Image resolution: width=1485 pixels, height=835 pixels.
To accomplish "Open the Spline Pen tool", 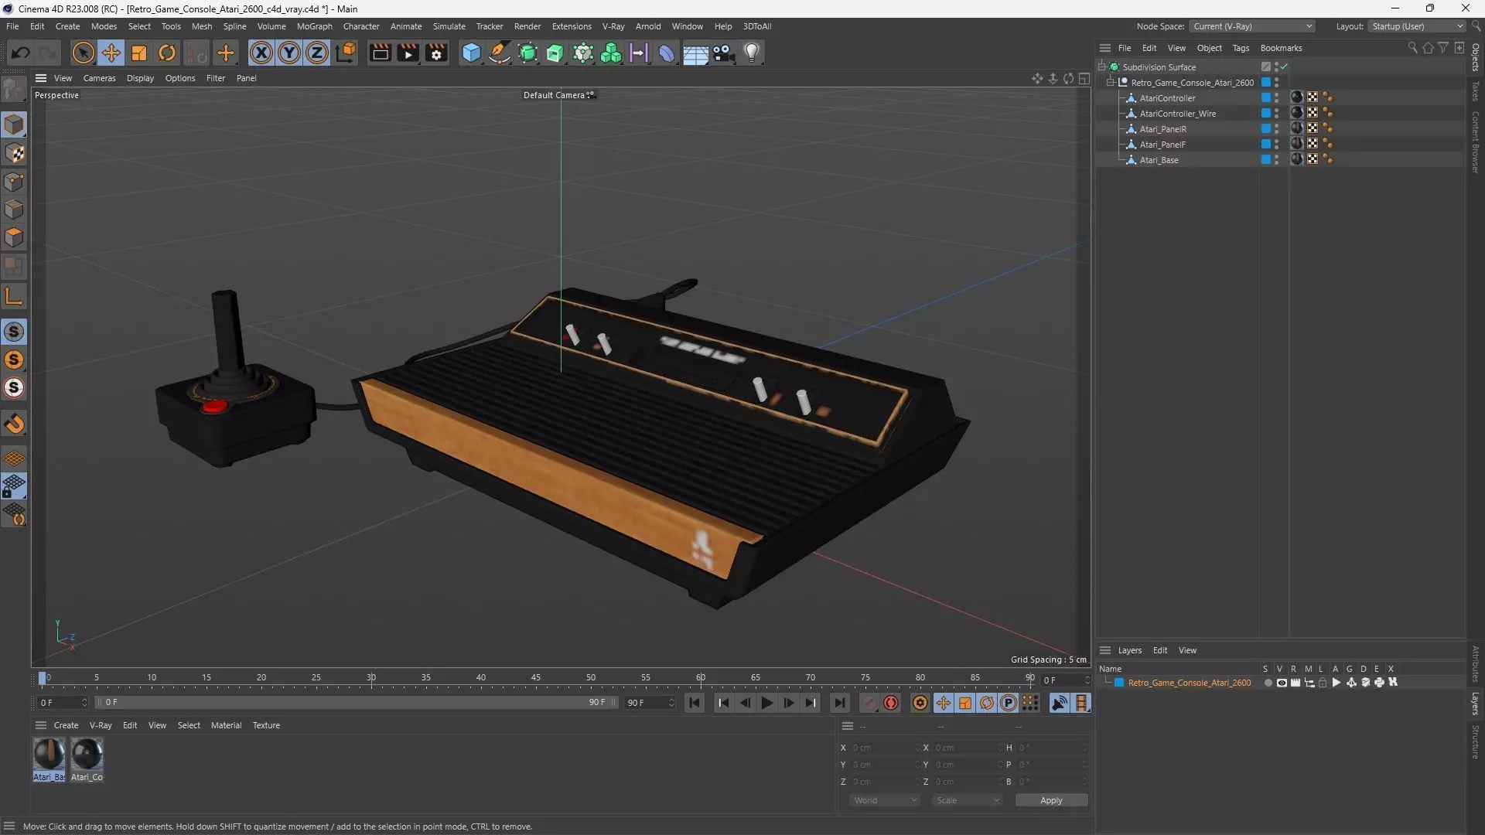I will tap(500, 53).
